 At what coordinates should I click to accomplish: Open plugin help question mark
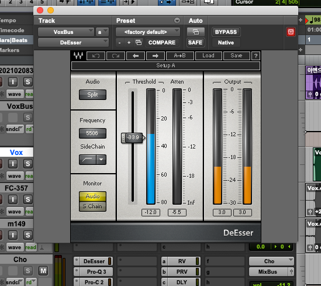tap(256, 56)
